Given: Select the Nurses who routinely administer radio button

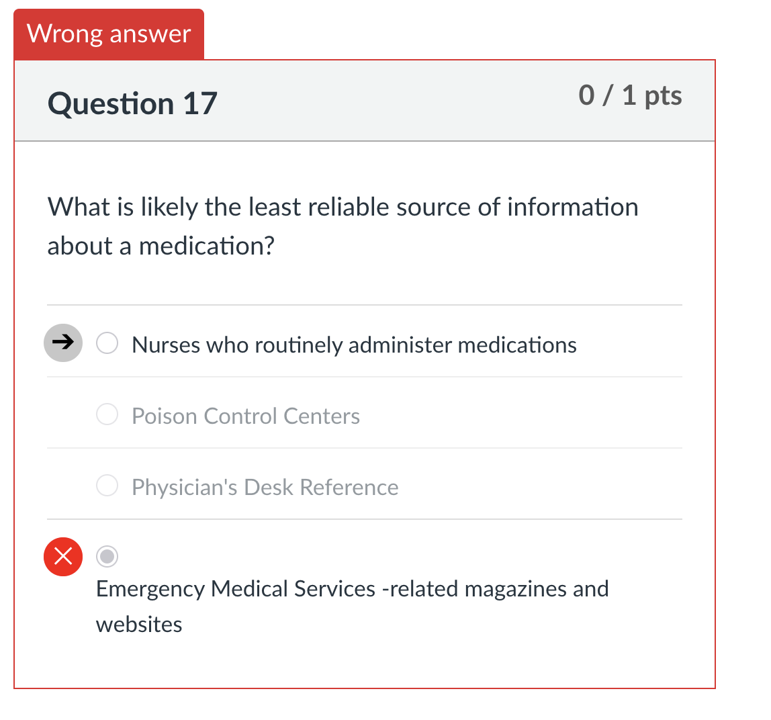Looking at the screenshot, I should pyautogui.click(x=107, y=344).
